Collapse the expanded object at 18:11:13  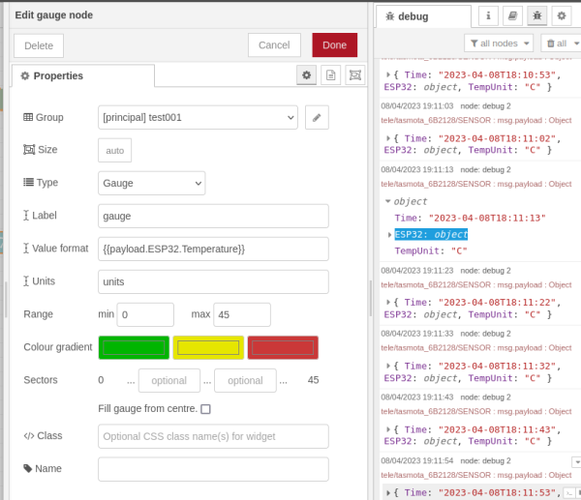388,201
